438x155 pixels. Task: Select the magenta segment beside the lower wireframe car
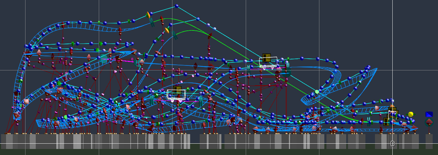[191, 101]
